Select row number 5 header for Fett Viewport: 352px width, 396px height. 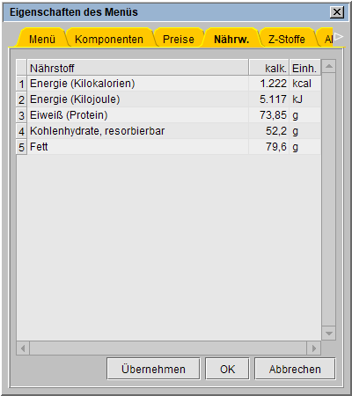(21, 147)
